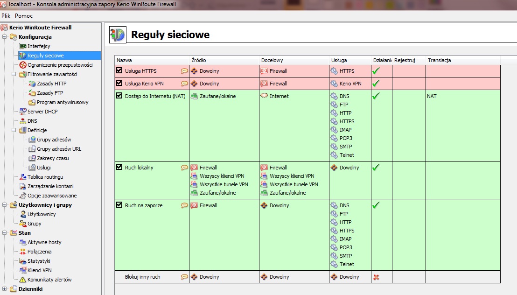
Task: Toggle the Dostęp do Internetu (NAT) checkbox
Action: point(119,96)
